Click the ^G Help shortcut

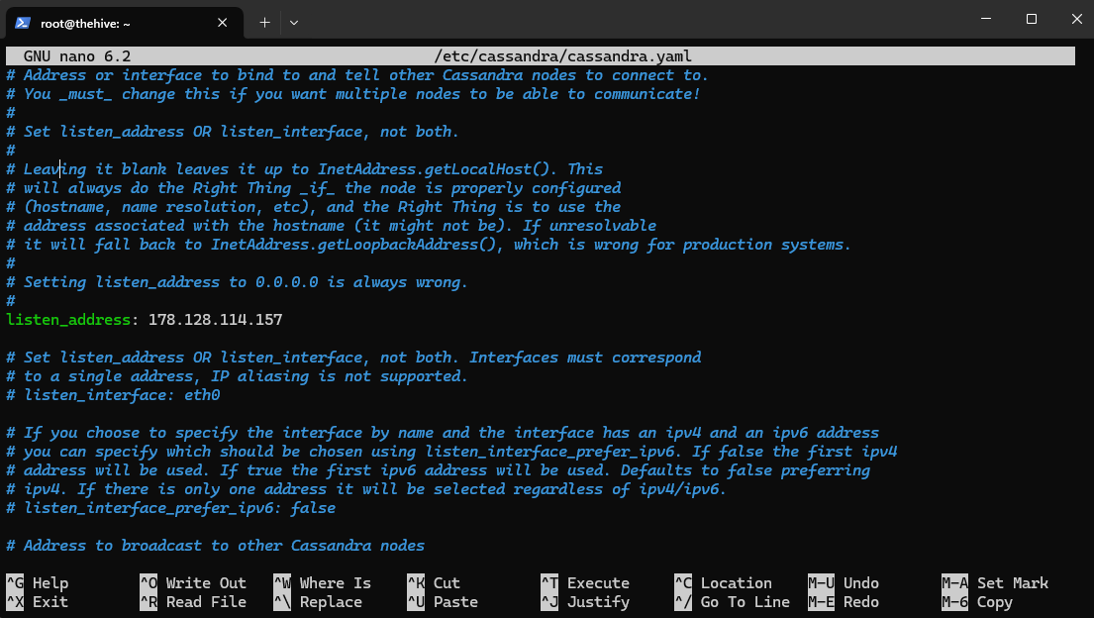38,583
